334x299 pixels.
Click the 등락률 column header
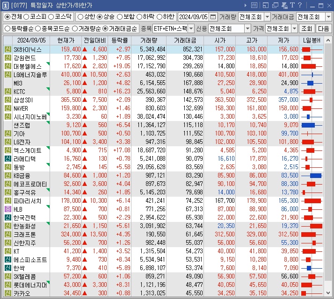(x=119, y=41)
